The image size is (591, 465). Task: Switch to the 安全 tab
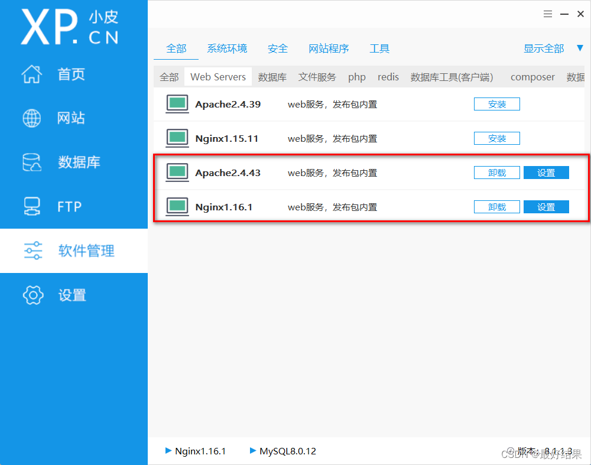pyautogui.click(x=277, y=48)
